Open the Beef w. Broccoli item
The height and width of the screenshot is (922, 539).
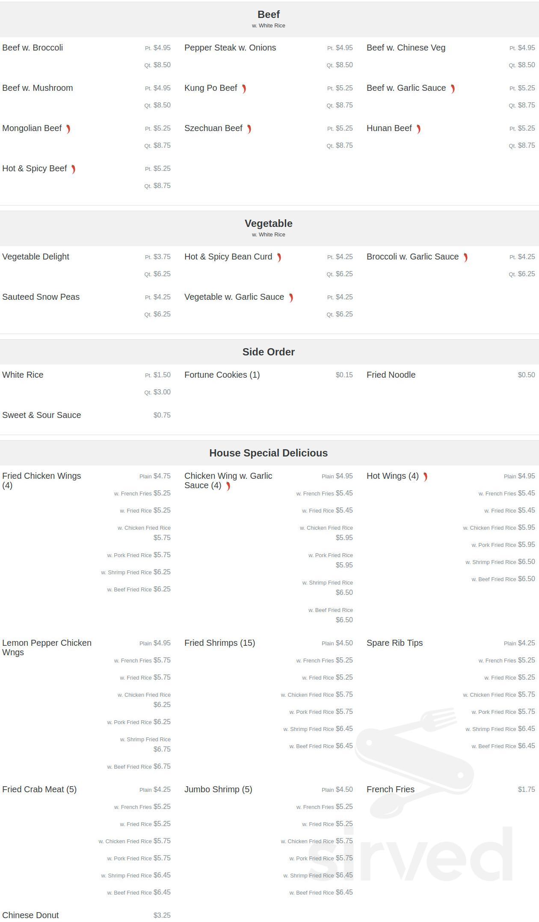(x=33, y=48)
